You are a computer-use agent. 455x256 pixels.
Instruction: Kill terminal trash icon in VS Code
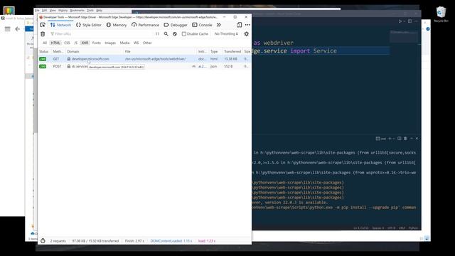405,139
